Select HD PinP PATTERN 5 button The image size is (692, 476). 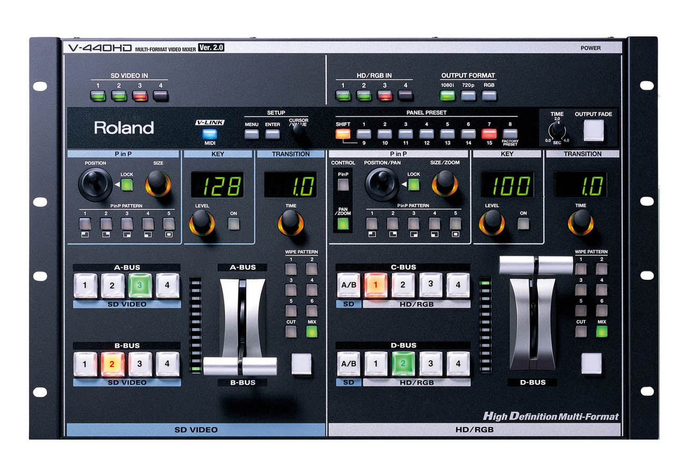pyautogui.click(x=455, y=223)
